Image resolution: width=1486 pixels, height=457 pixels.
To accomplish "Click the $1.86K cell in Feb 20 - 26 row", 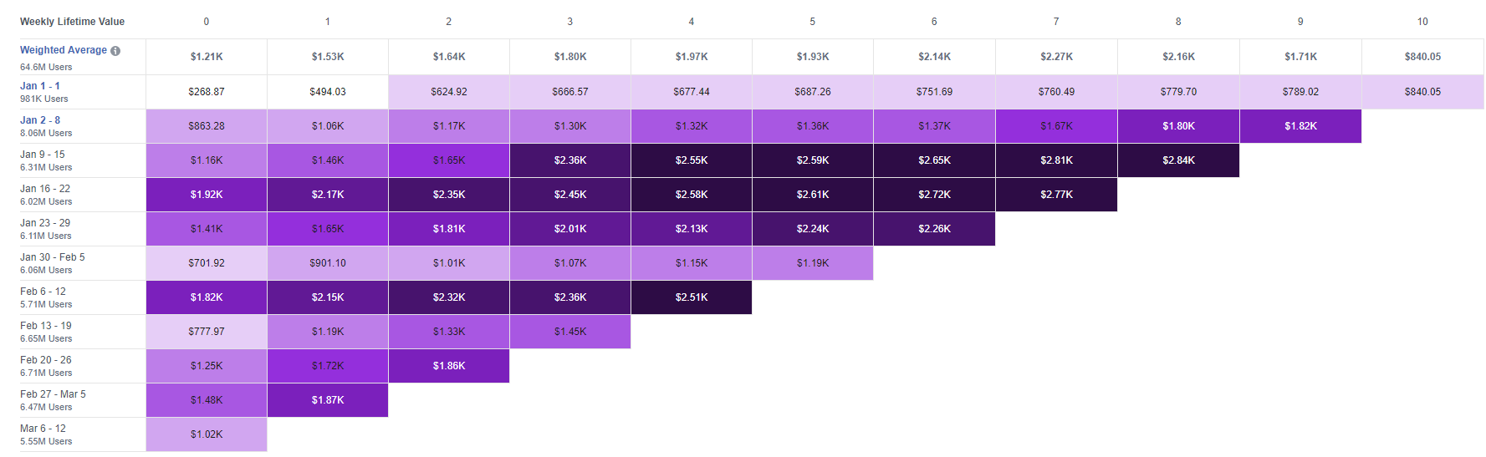I will [449, 366].
